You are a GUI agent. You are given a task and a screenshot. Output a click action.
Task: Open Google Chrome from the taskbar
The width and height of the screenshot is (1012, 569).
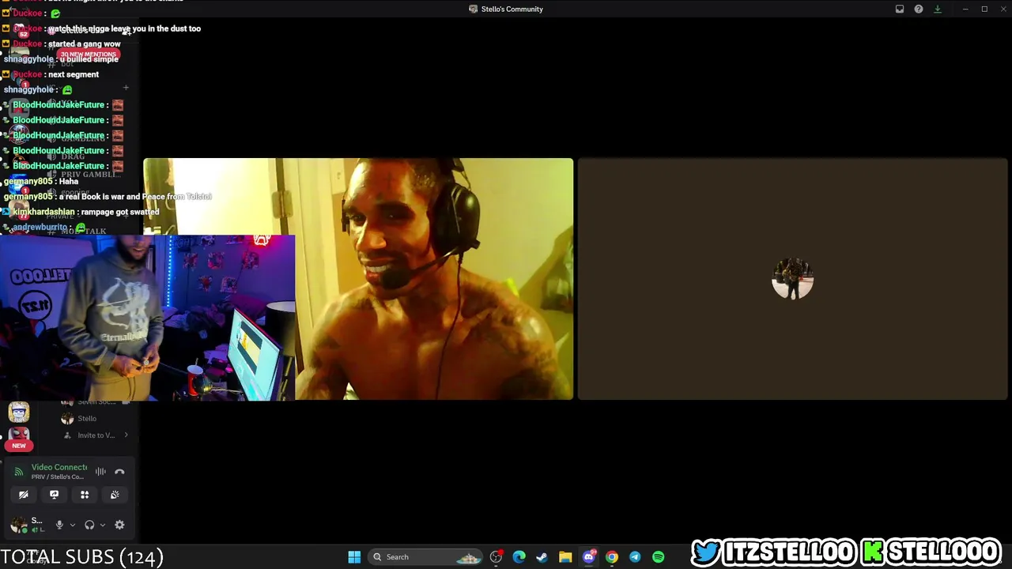point(612,557)
